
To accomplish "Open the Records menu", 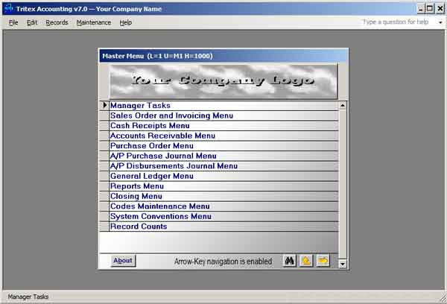I will coord(57,22).
